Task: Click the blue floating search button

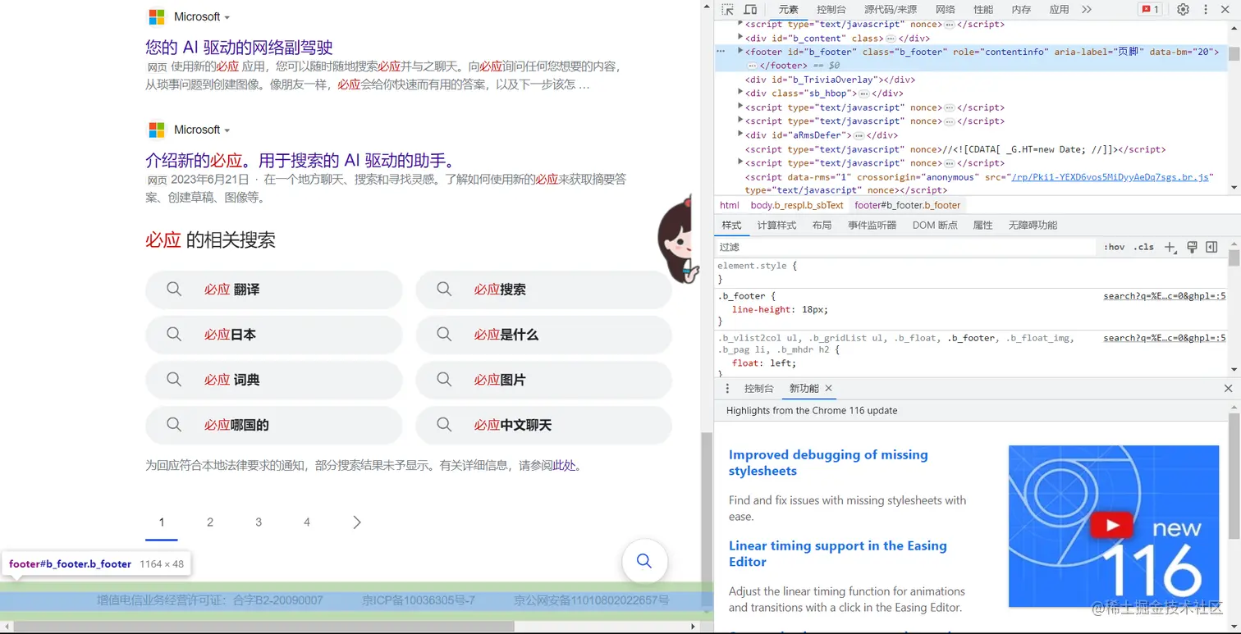Action: 644,561
